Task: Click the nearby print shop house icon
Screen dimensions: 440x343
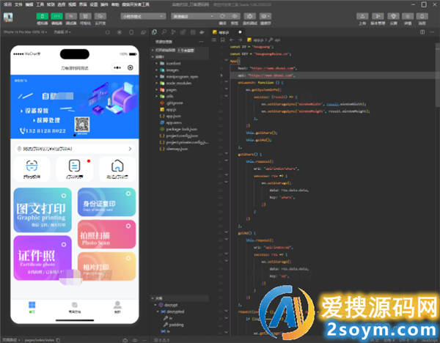Action: [x=116, y=168]
